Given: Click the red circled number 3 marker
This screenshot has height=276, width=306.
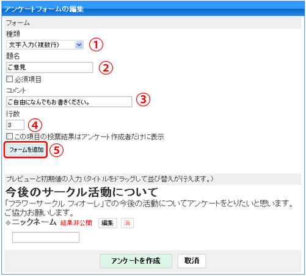Looking at the screenshot, I should (x=143, y=100).
